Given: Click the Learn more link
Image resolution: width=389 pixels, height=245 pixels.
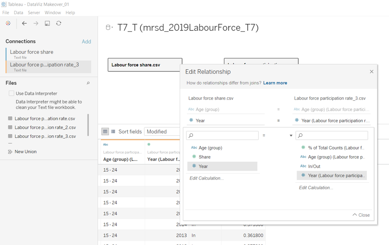Looking at the screenshot, I should pyautogui.click(x=275, y=83).
